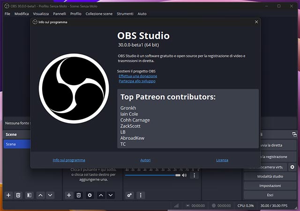Add a new source with the plus icon

click(x=69, y=195)
